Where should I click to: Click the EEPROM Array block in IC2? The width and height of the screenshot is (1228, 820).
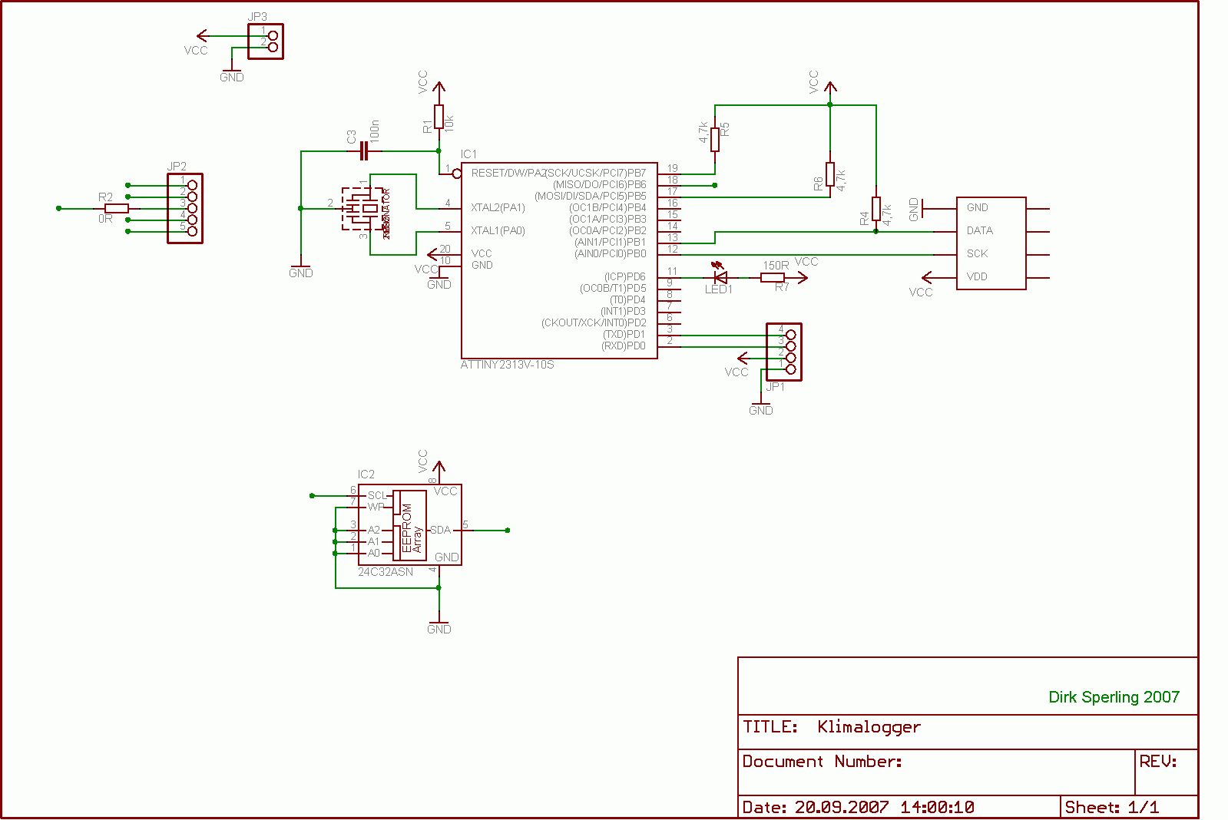(x=409, y=524)
